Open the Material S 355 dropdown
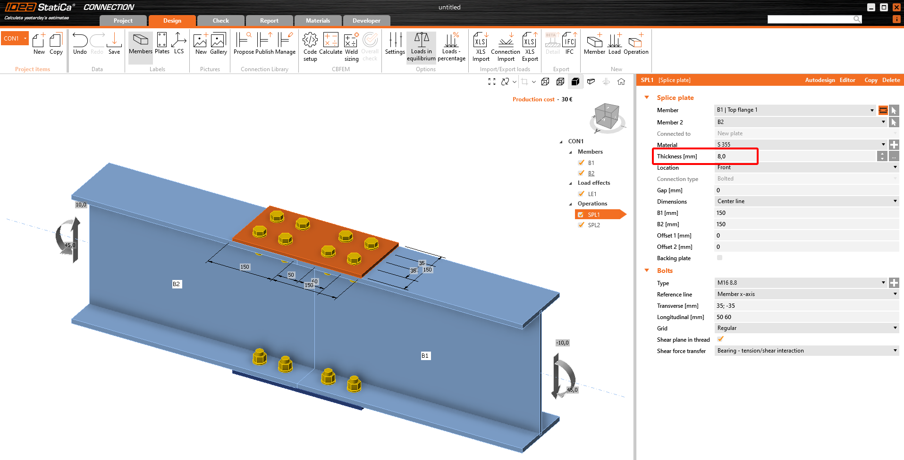This screenshot has width=904, height=460. click(x=883, y=145)
